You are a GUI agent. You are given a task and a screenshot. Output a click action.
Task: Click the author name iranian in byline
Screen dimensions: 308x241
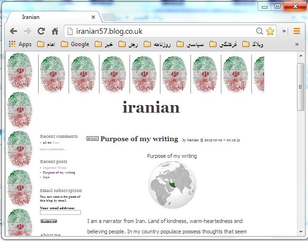click(193, 140)
